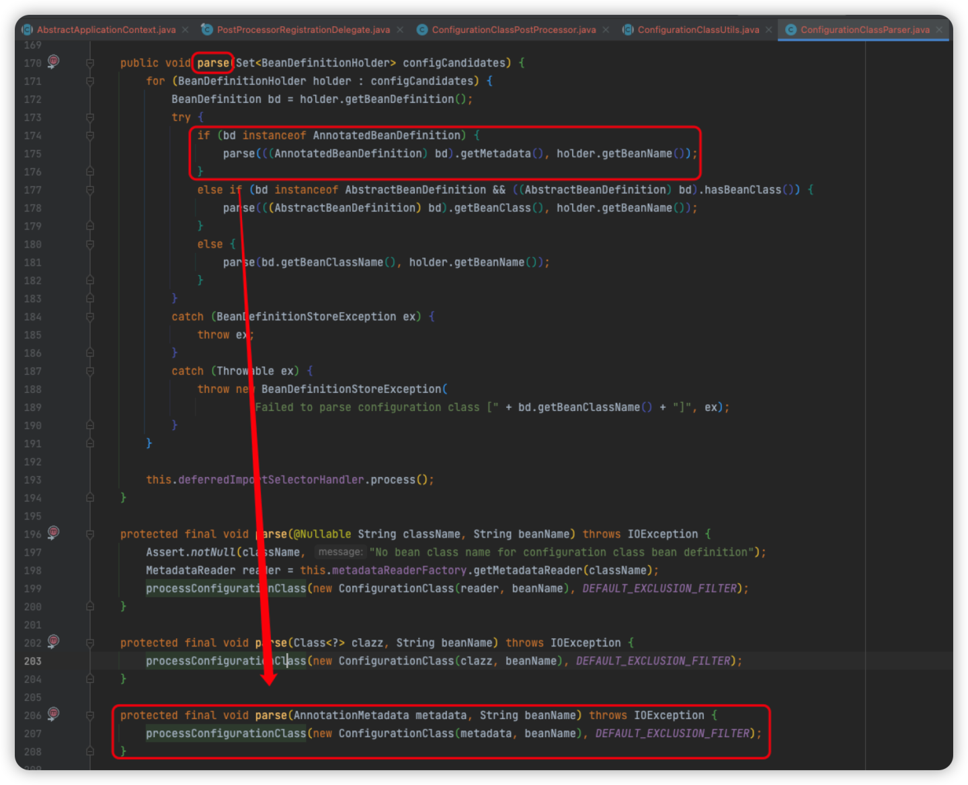Image resolution: width=968 pixels, height=785 pixels.
Task: Click class icon on ConfigurationClassPostProcessor.java tab
Action: (422, 30)
